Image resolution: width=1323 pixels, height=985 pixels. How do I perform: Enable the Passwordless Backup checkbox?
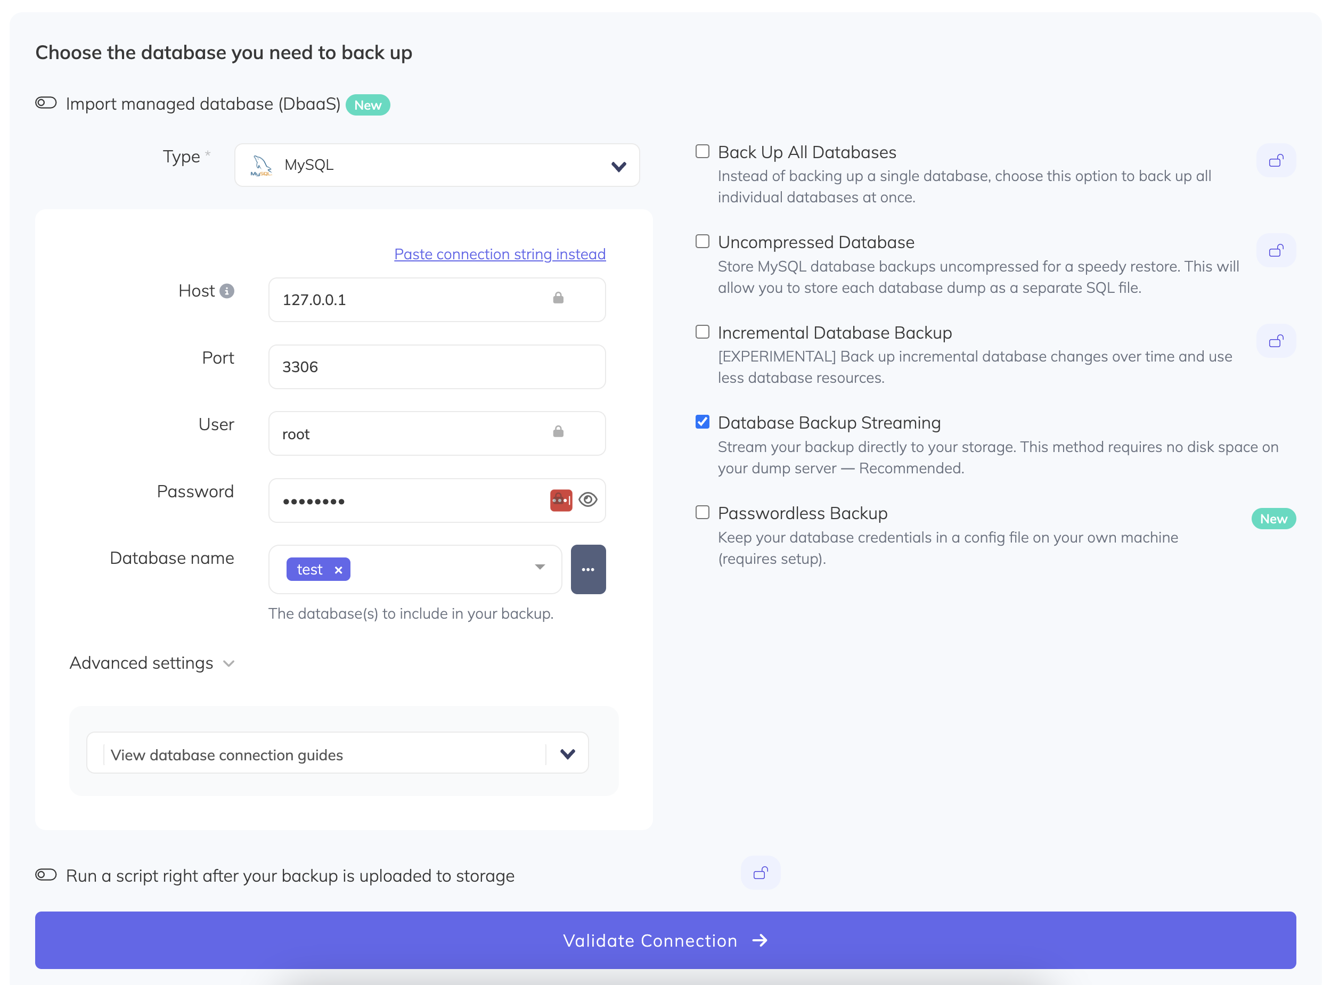(702, 513)
